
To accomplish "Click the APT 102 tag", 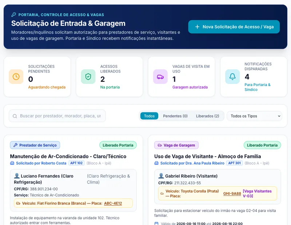I will pyautogui.click(x=76, y=163).
